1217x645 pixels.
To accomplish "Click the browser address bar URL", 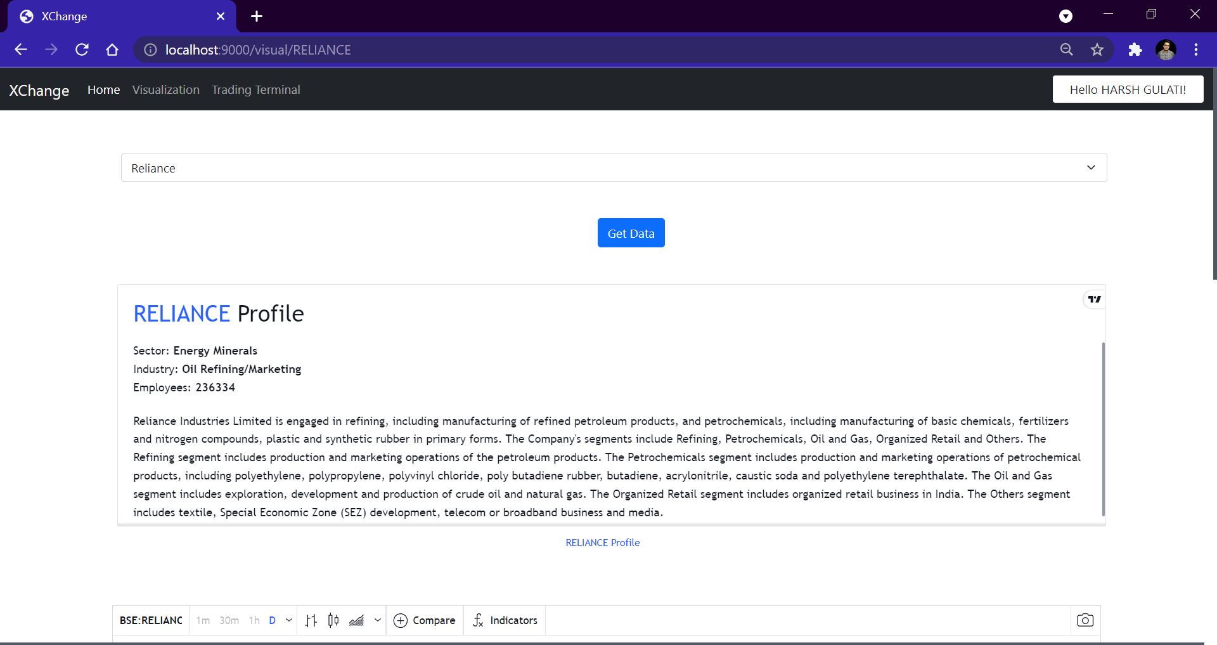I will pos(258,49).
